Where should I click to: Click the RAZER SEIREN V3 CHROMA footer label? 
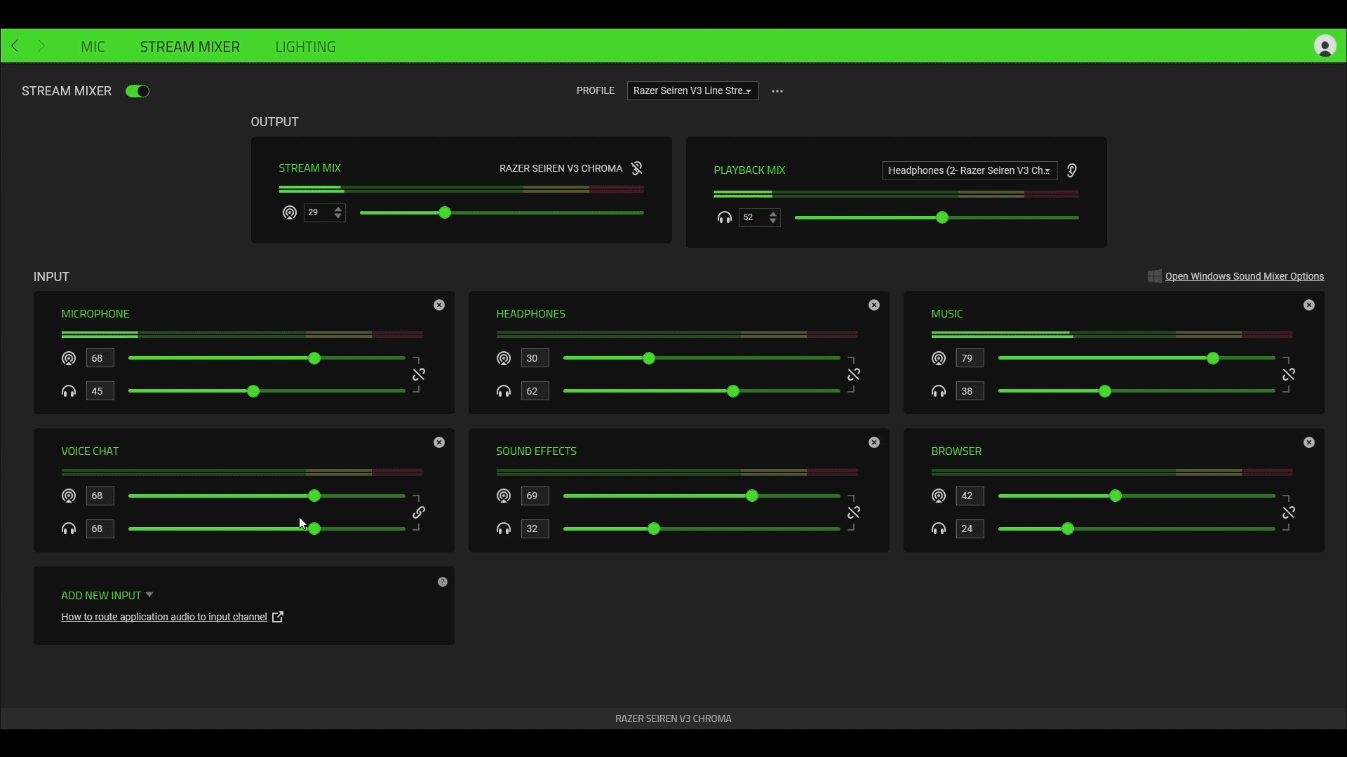[673, 718]
